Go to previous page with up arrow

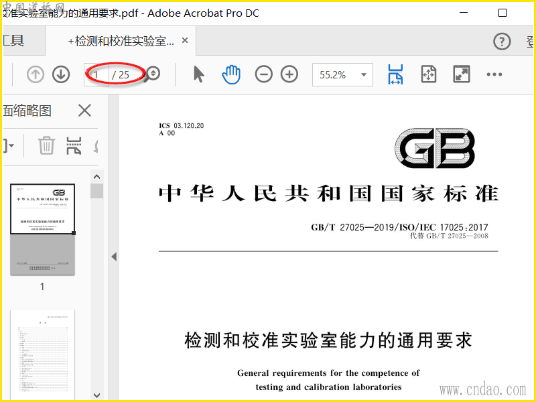36,74
